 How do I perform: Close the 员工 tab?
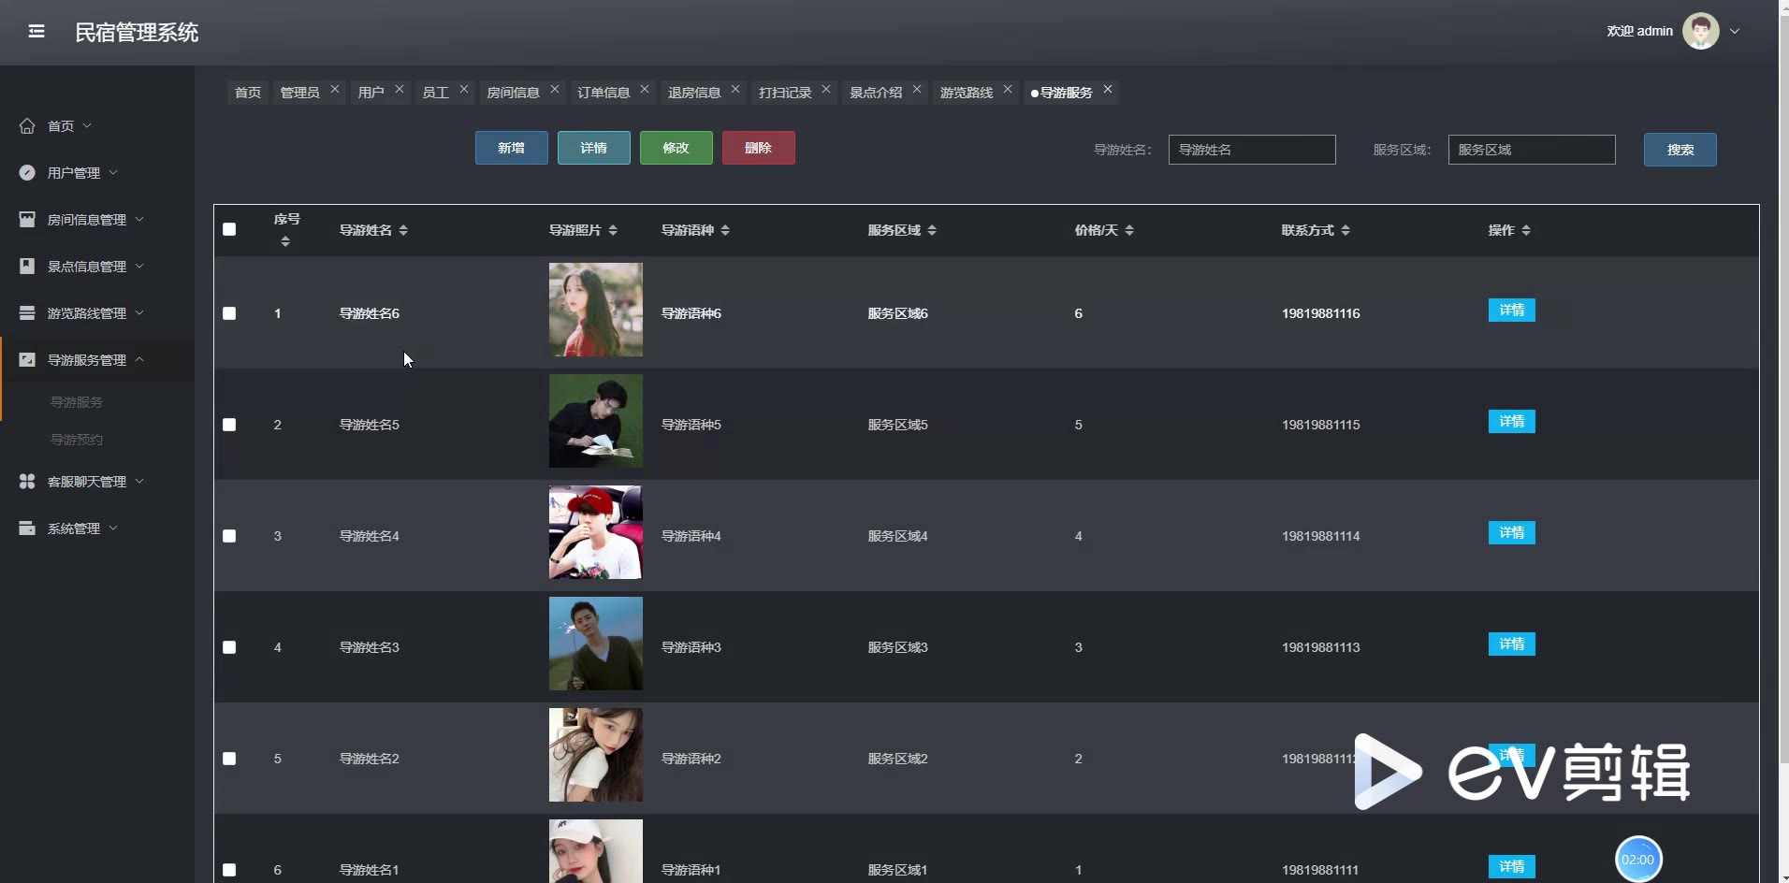tap(464, 89)
